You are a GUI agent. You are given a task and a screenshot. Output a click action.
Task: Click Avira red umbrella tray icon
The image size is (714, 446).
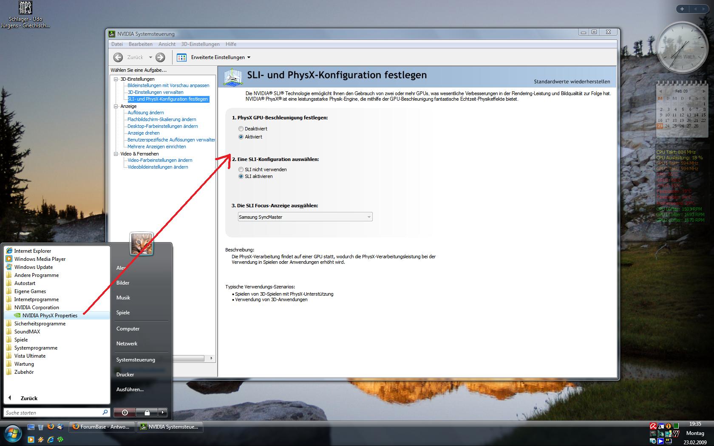click(x=653, y=426)
